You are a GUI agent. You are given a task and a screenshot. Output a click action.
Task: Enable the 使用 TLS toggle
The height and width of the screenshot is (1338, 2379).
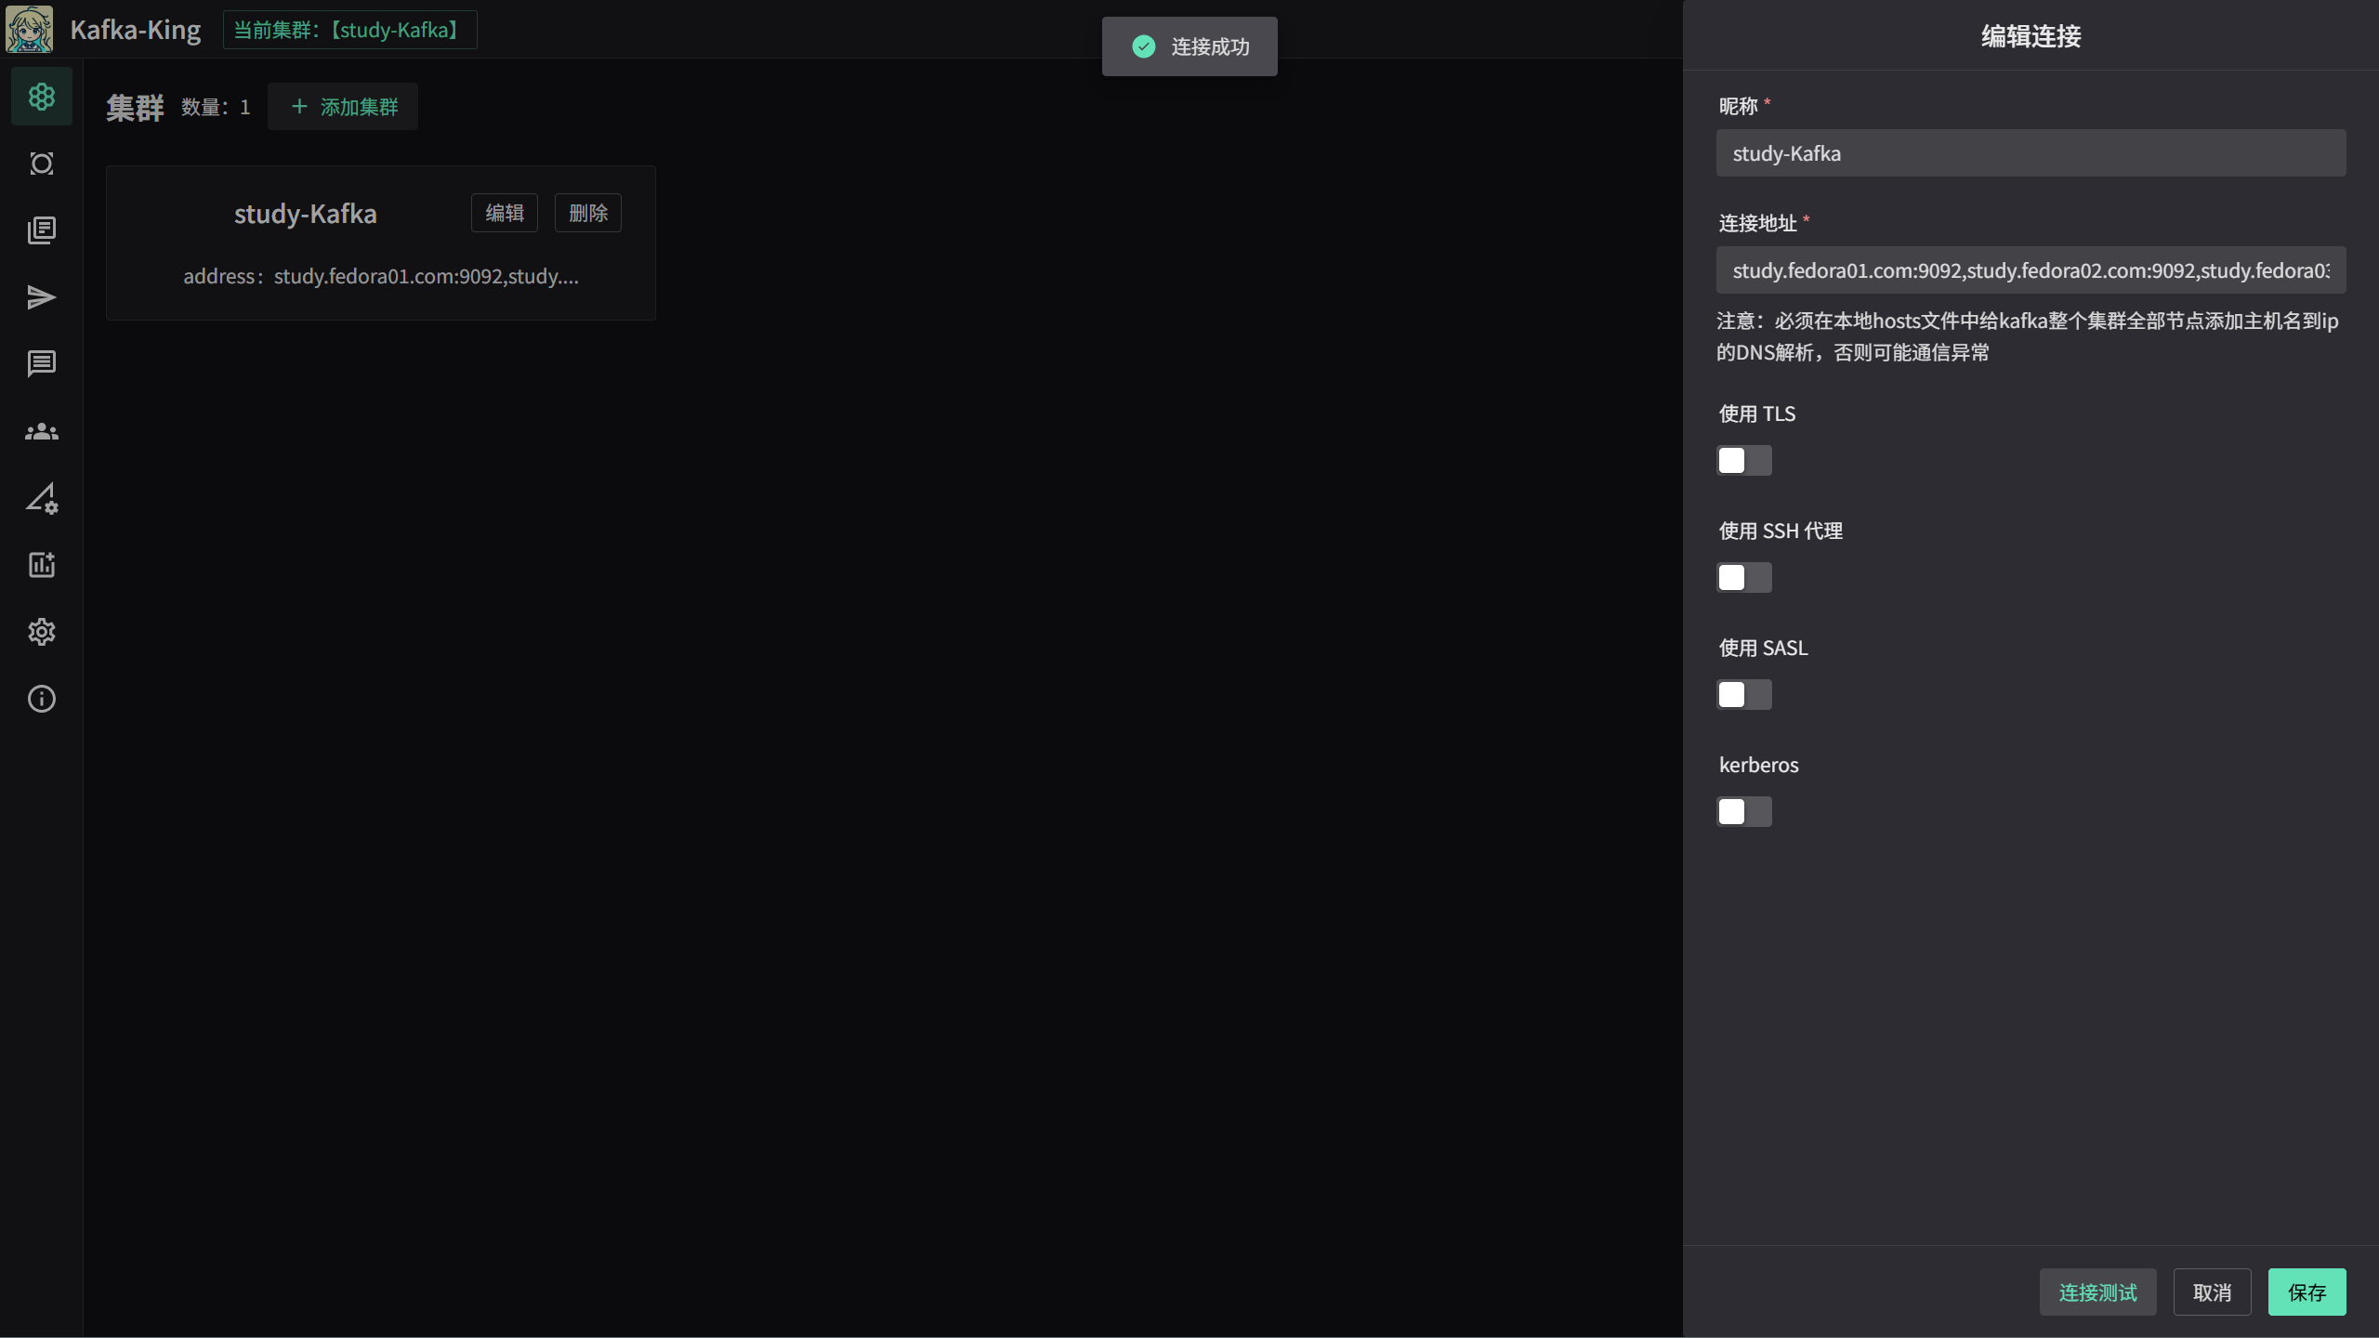pyautogui.click(x=1743, y=460)
